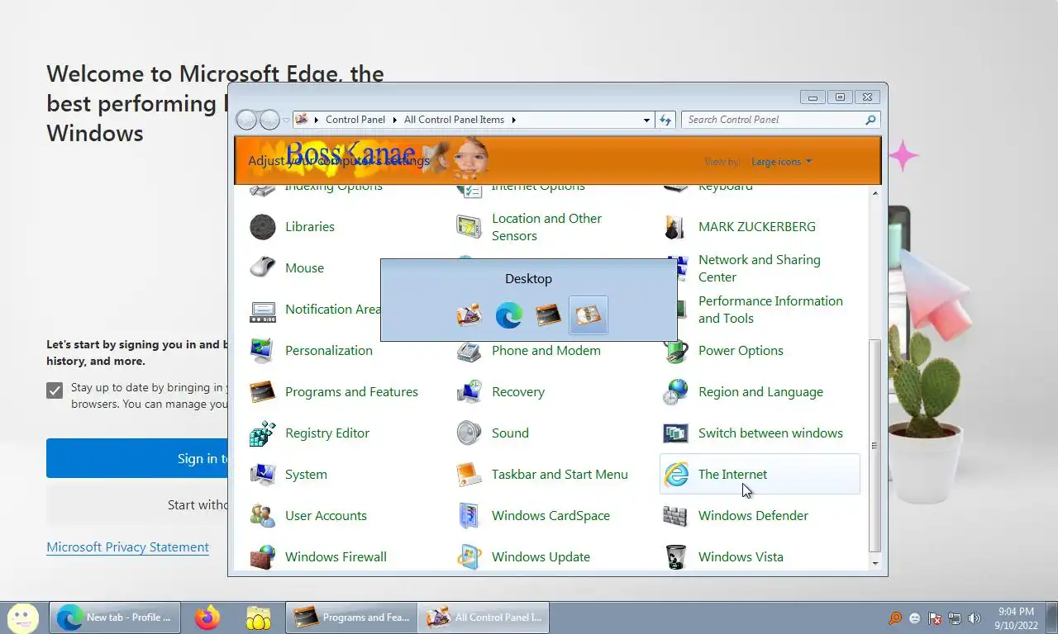Screen dimensions: 1058x634
Task: Expand breadcrumb arrow after Control Panel
Action: tap(394, 120)
